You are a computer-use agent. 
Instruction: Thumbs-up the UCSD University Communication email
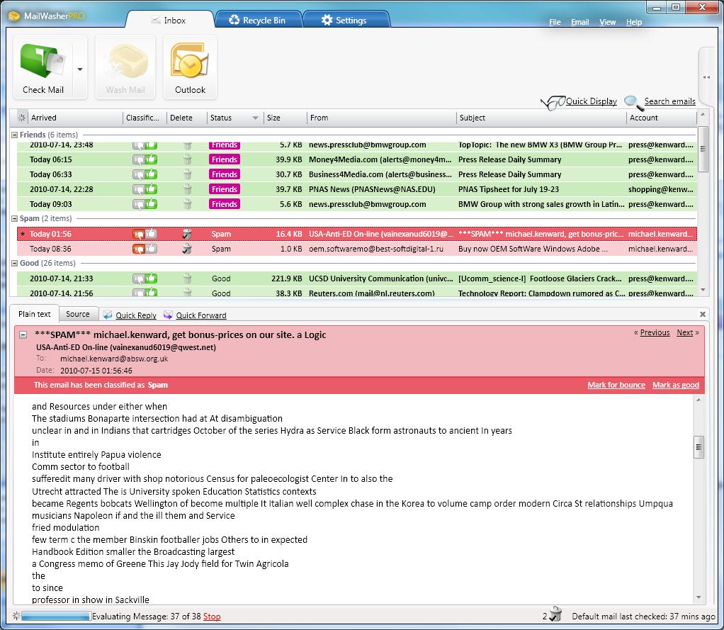[152, 279]
